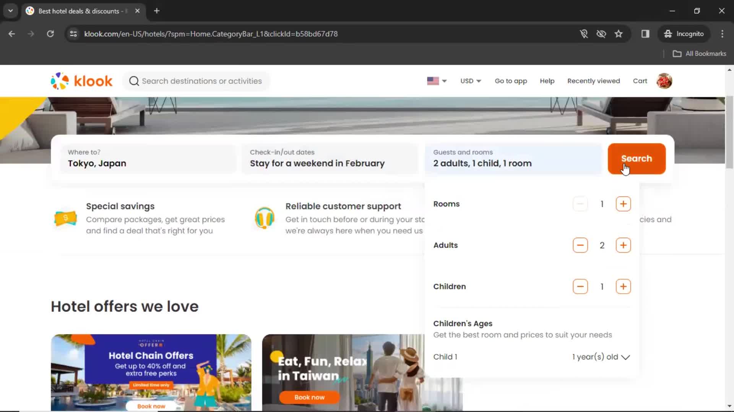Click the search magnifier icon
This screenshot has height=412, width=734.
pos(134,81)
